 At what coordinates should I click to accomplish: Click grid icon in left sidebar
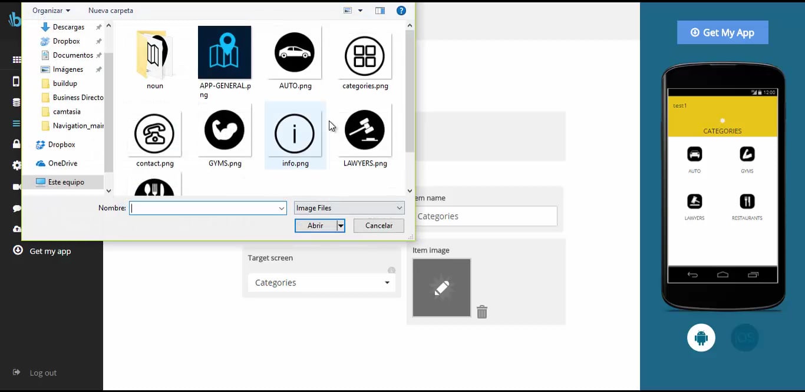click(x=16, y=60)
